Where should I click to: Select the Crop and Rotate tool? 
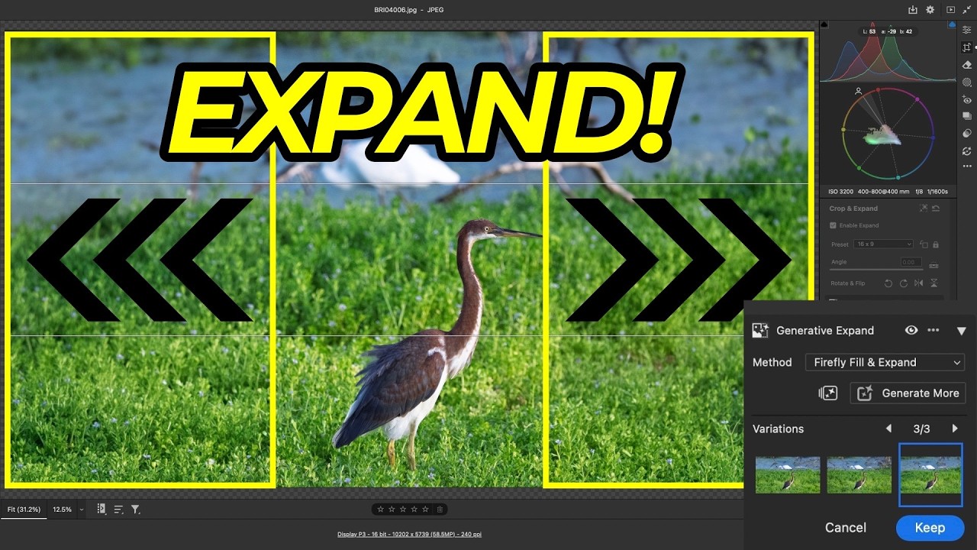(x=967, y=47)
